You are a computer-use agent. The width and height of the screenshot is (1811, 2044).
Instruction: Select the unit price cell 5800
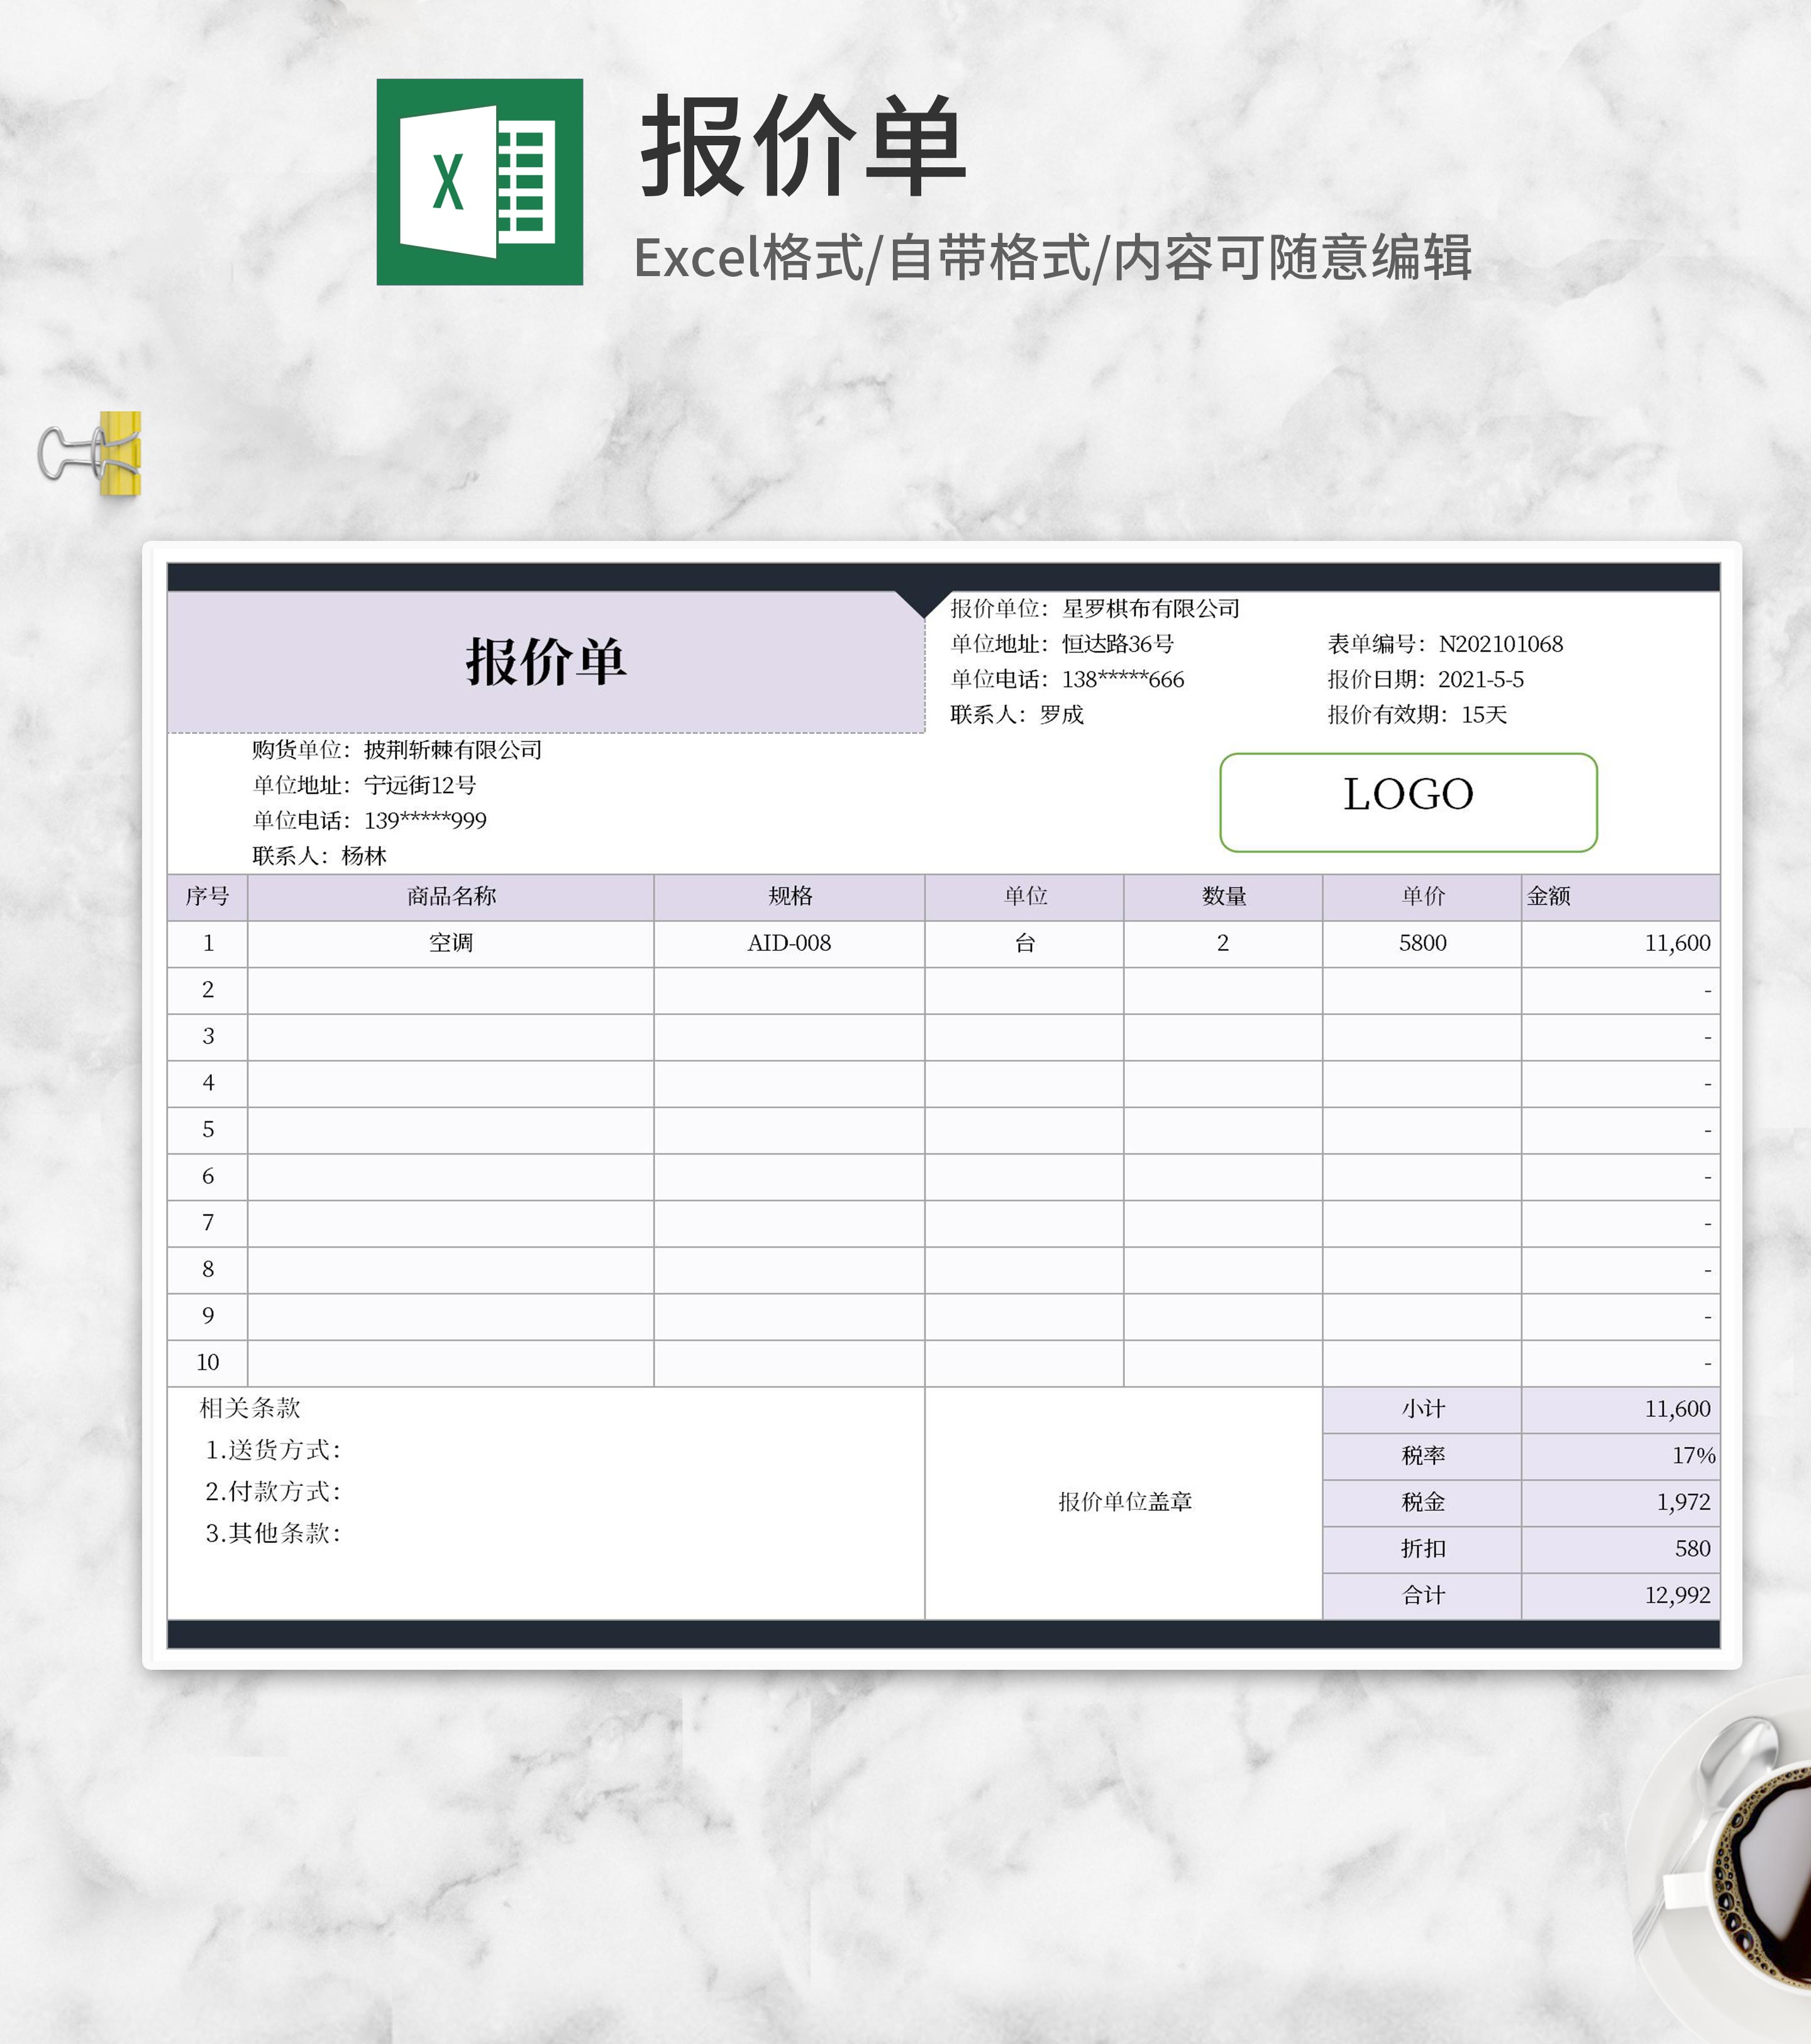point(1421,943)
